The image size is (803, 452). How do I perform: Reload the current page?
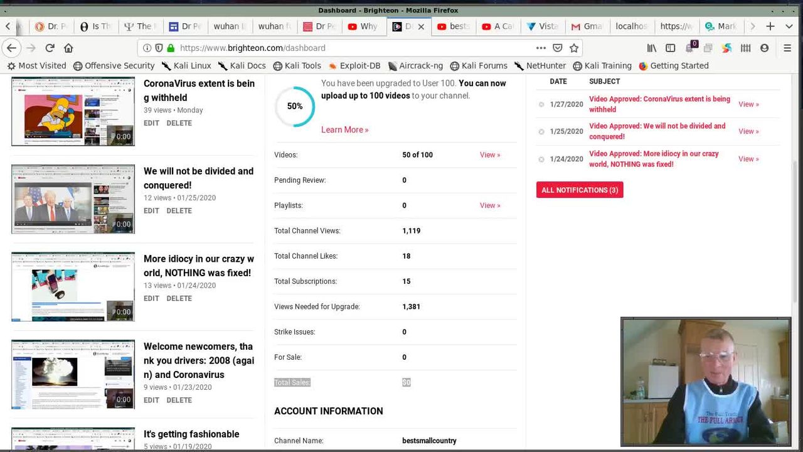pyautogui.click(x=50, y=48)
